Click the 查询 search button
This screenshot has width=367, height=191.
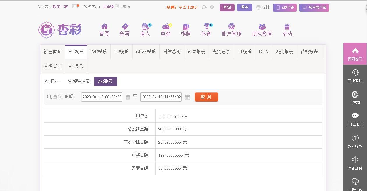click(207, 97)
